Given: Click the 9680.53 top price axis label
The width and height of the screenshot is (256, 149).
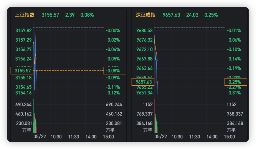Looking at the screenshot, I should pos(144,31).
